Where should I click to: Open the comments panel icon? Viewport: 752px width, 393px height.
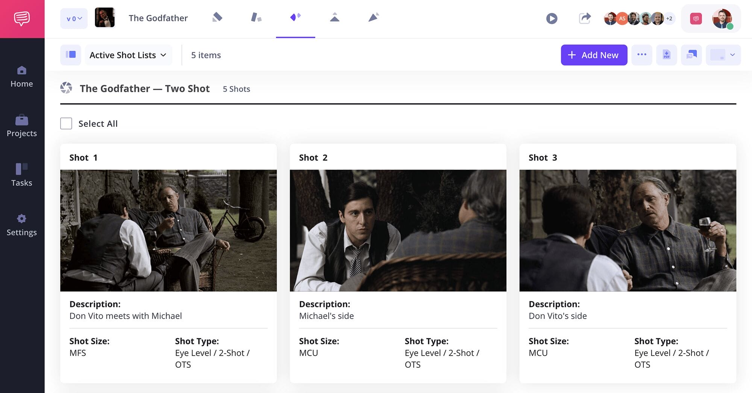click(x=691, y=55)
